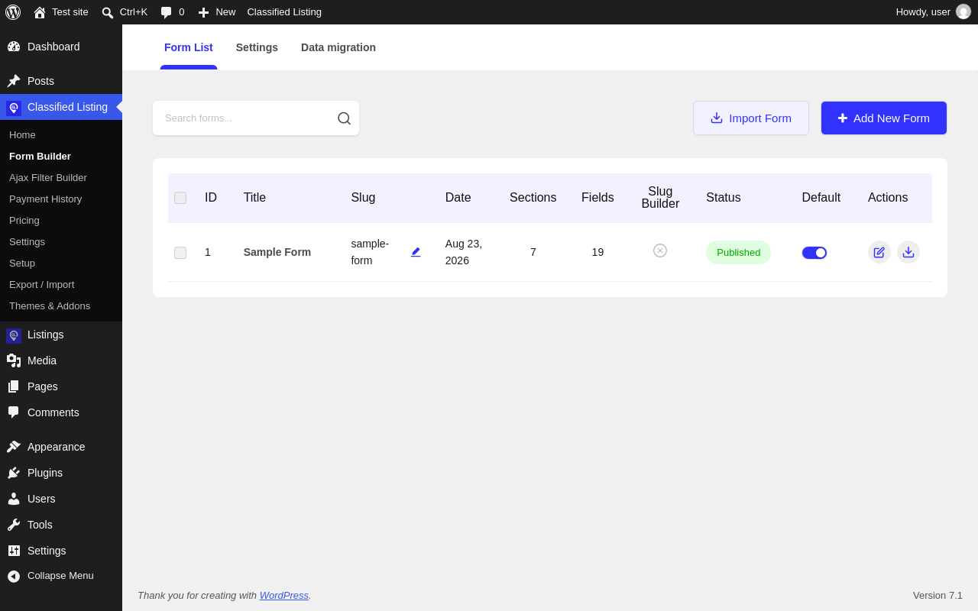The width and height of the screenshot is (978, 611).
Task: Click the slug builder disabled circle icon
Action: point(660,251)
